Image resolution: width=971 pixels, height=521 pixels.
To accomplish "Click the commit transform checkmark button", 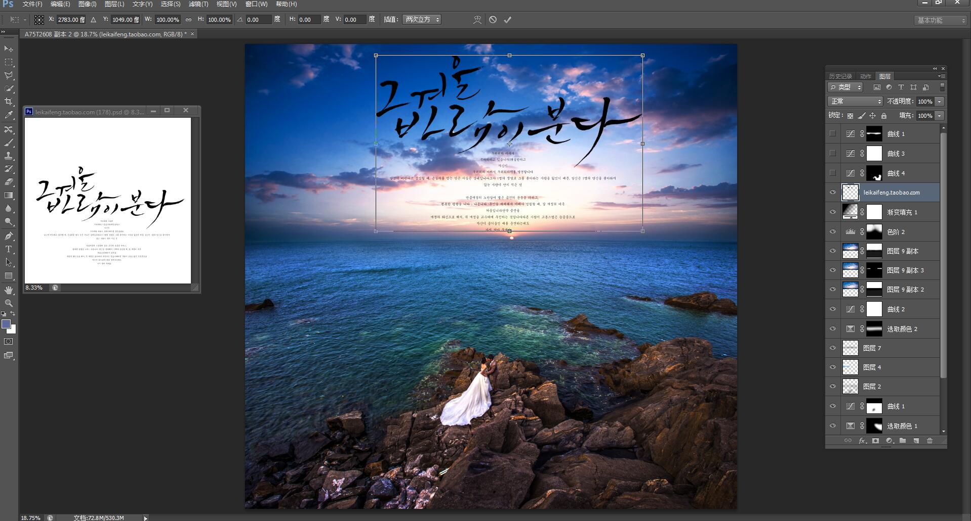I will click(508, 19).
